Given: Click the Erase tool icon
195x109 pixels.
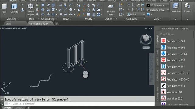Looking at the screenshot, I should tap(79, 14).
